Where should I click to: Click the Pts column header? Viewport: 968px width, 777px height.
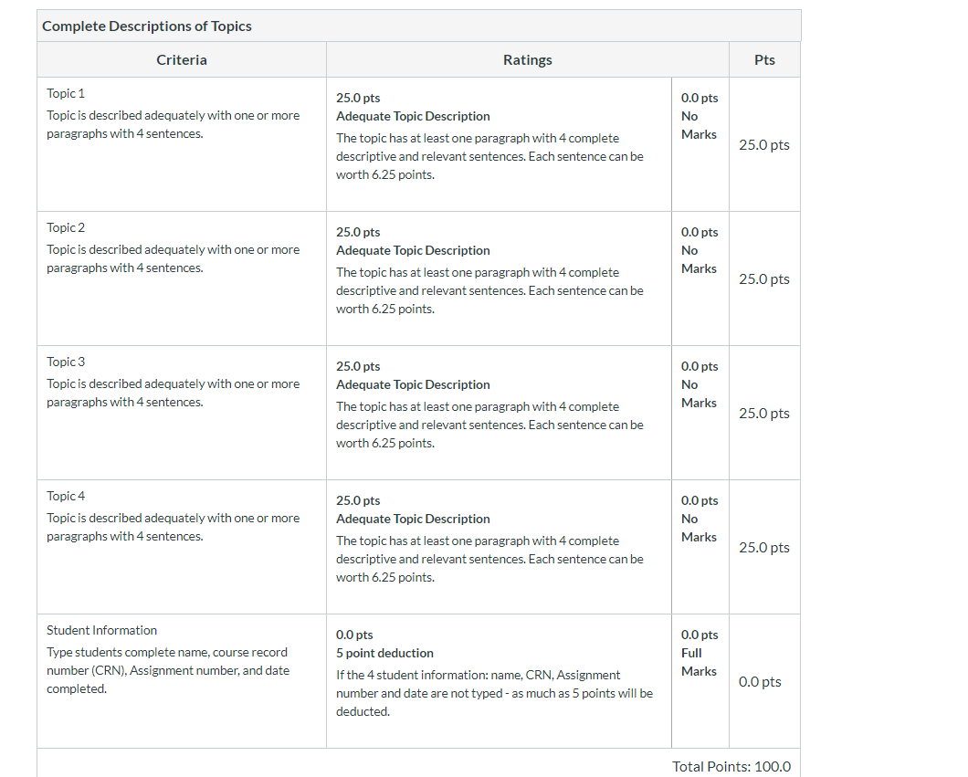pos(764,60)
